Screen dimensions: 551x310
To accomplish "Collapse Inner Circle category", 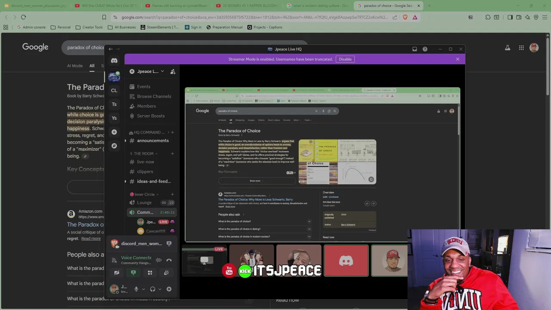I will pyautogui.click(x=145, y=194).
